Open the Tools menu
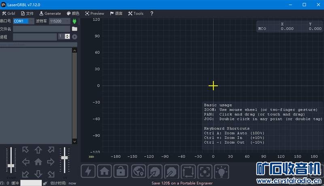This screenshot has width=324, height=186. pos(136,13)
